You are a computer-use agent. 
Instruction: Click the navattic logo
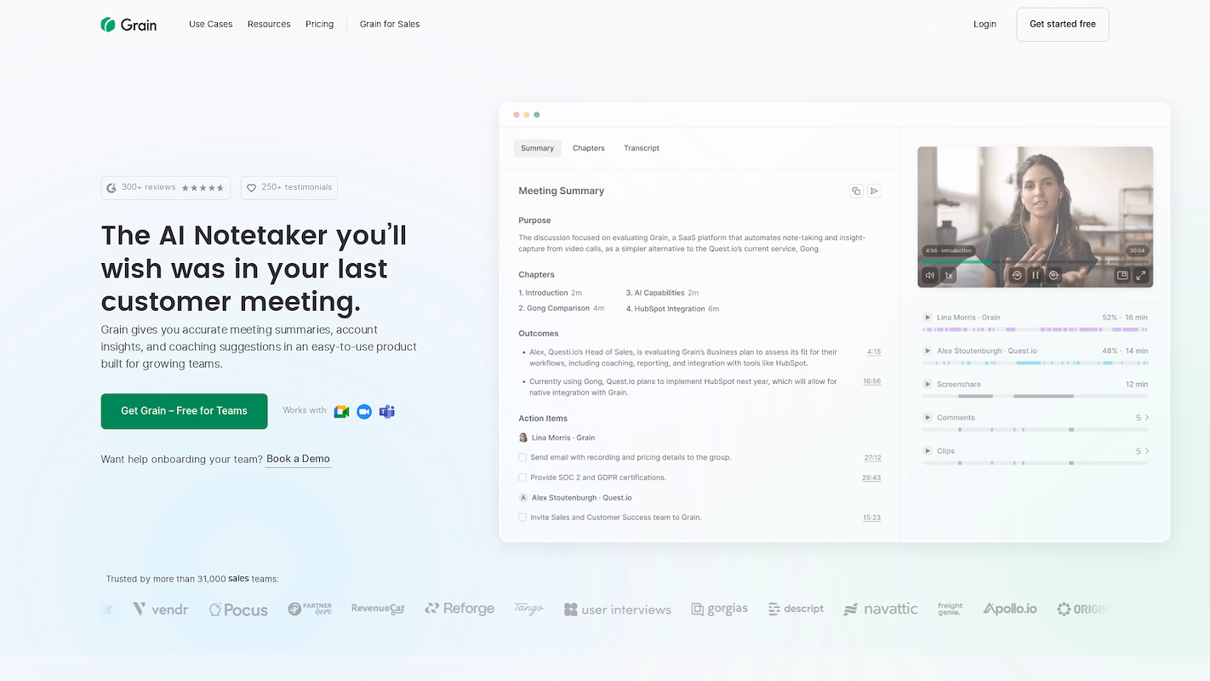coord(881,609)
